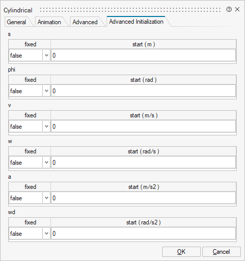Viewport: 245px width, 261px height.
Task: Open the Animation tab
Action: tap(49, 22)
